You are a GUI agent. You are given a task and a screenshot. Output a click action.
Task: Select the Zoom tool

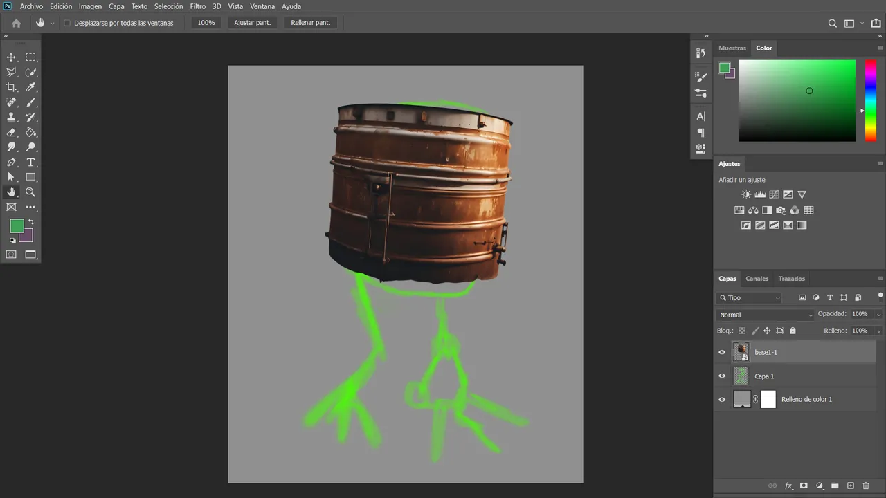pos(30,192)
